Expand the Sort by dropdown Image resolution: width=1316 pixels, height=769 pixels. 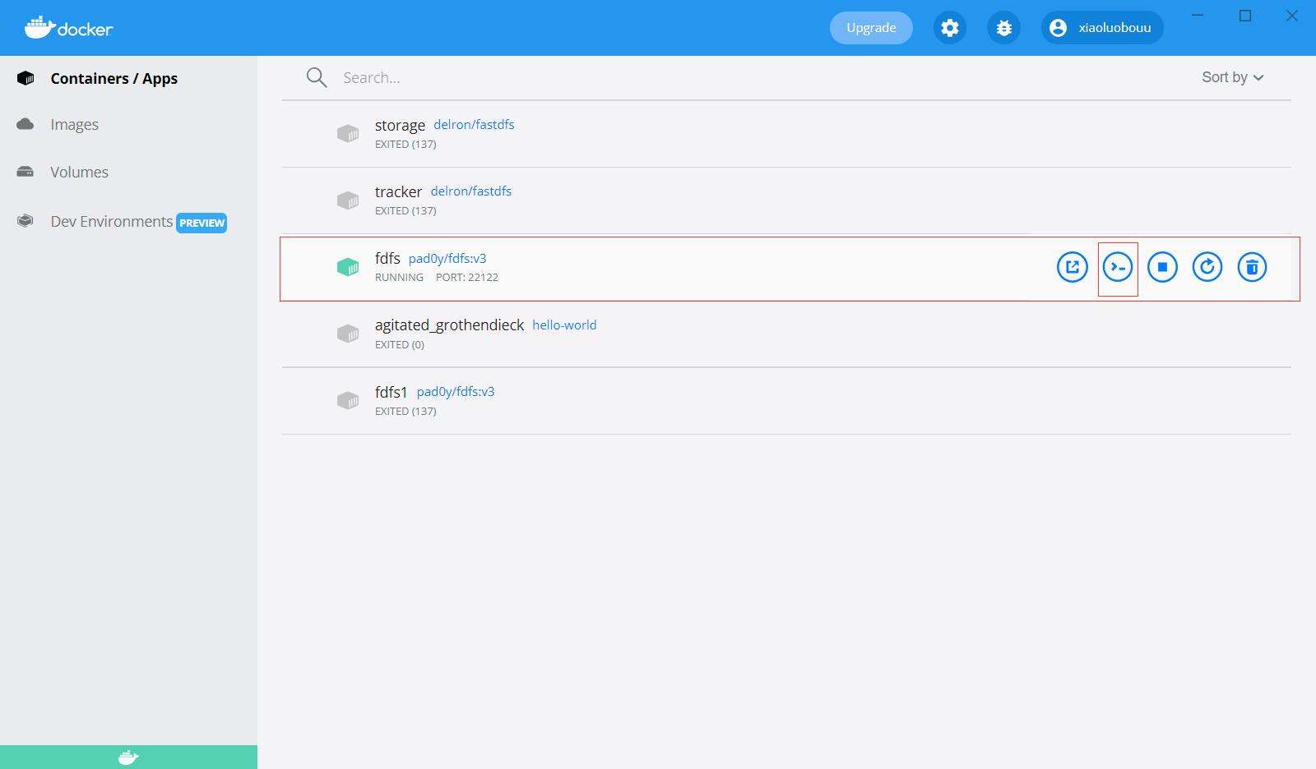coord(1231,76)
